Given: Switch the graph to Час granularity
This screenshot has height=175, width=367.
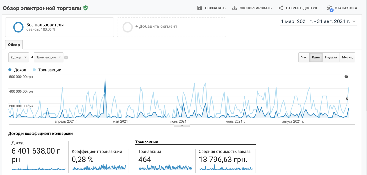Looking at the screenshot, I should tap(304, 57).
